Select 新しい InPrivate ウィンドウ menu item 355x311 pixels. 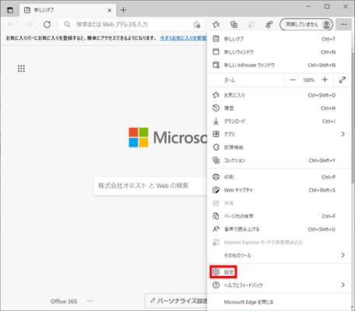(279, 65)
